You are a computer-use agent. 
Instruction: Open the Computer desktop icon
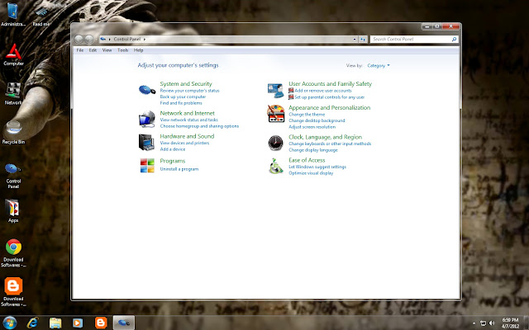click(13, 55)
